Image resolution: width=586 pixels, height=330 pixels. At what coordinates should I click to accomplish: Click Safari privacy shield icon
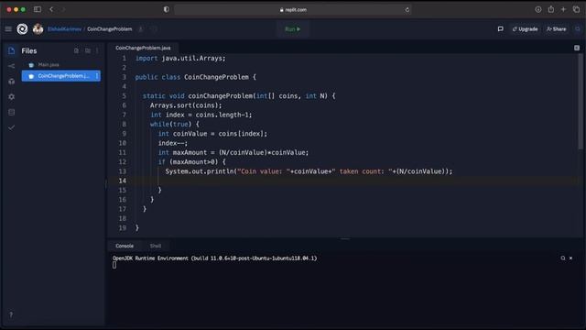(x=167, y=10)
